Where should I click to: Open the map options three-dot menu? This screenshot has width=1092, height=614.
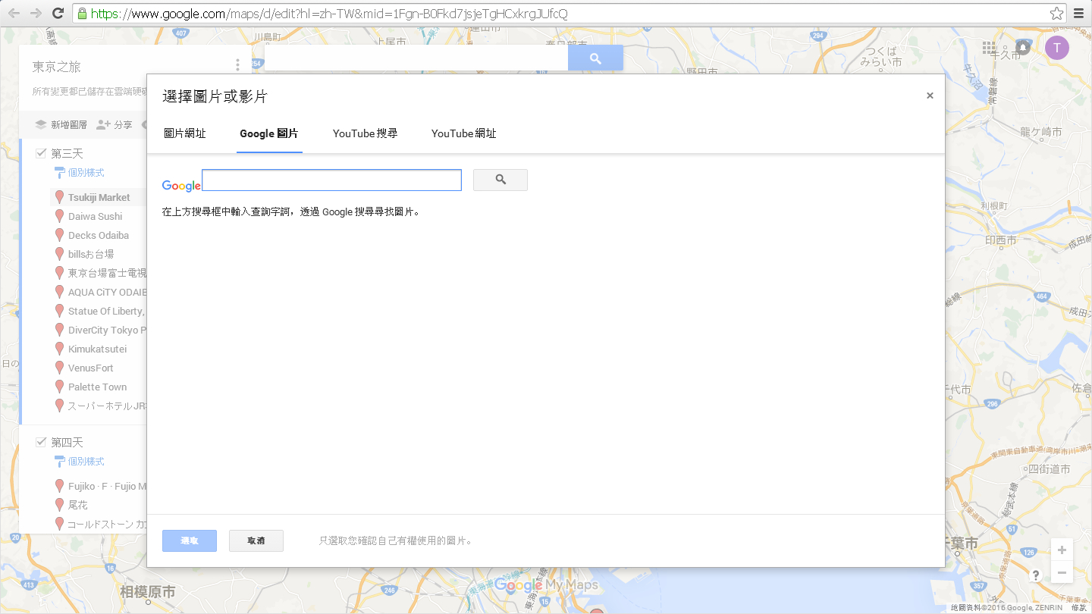click(237, 66)
